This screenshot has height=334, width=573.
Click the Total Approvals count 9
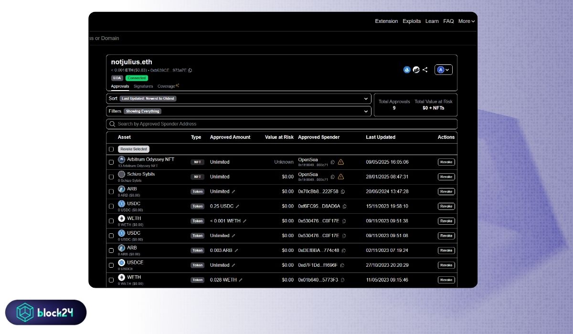pos(394,108)
